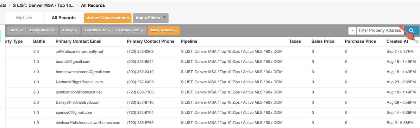
Task: Click phone number (303) 525-9544
Action: (x=140, y=62)
